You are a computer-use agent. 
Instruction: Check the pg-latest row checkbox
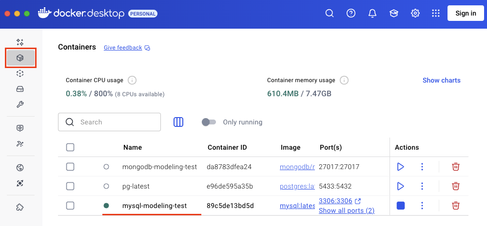pyautogui.click(x=70, y=186)
